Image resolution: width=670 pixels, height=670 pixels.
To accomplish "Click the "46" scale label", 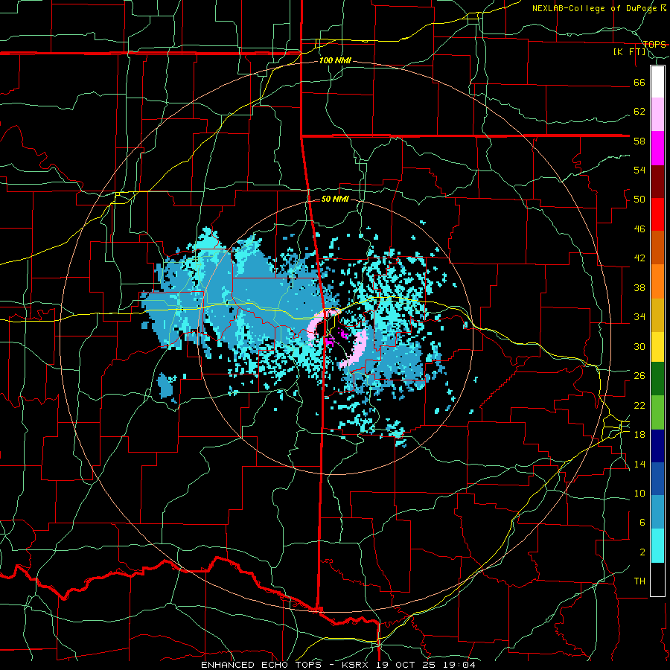I will coord(639,229).
